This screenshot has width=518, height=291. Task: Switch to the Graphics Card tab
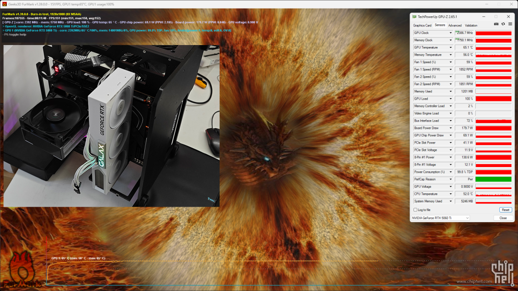[422, 25]
